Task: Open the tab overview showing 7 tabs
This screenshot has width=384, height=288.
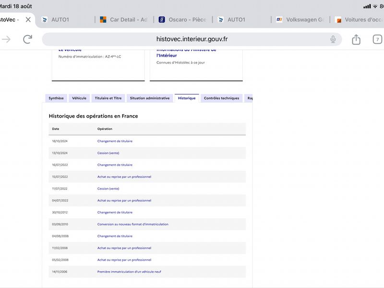Action: (x=377, y=39)
